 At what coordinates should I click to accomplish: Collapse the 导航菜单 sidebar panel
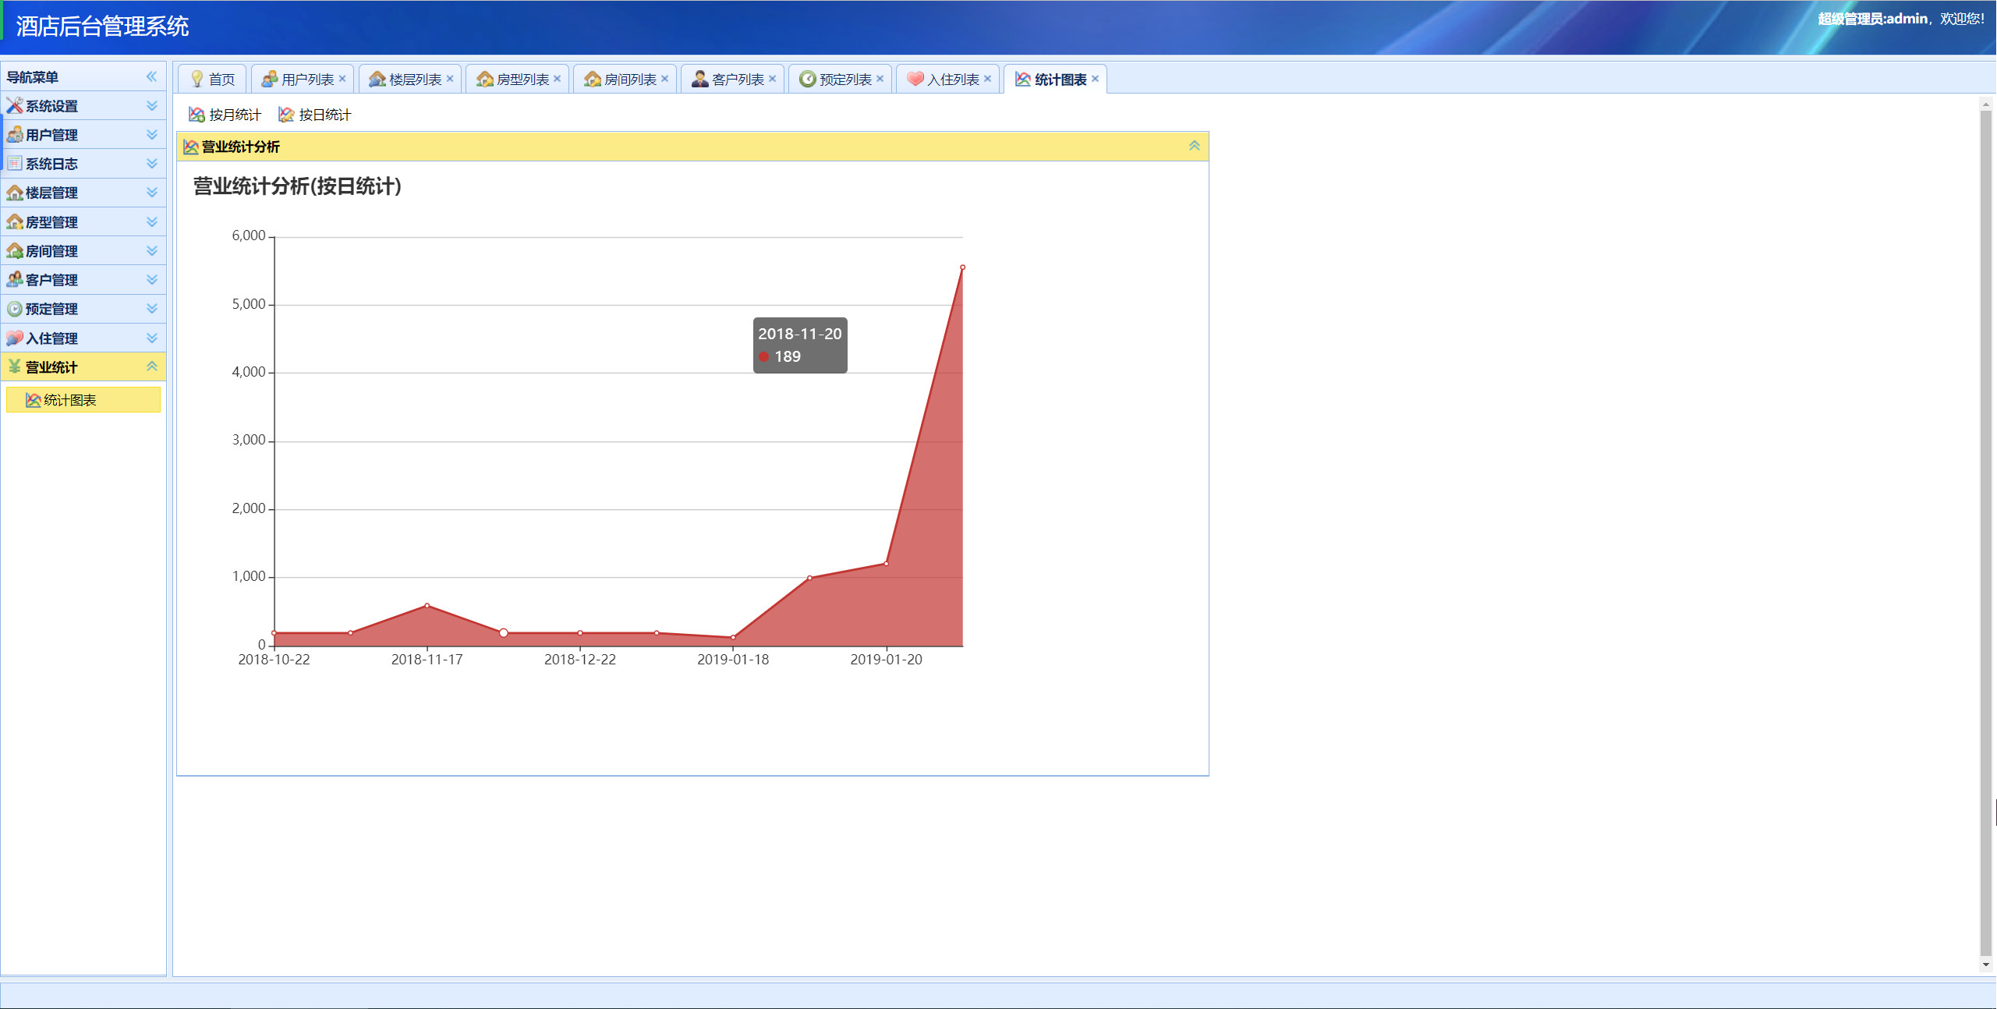[151, 76]
